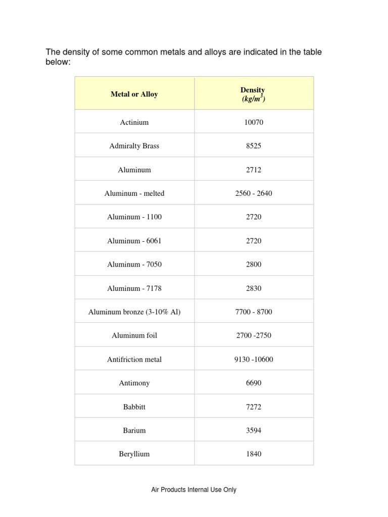Click the "Aluminum - 1100" entry
Image resolution: width=388 pixels, height=517 pixels.
point(134,217)
